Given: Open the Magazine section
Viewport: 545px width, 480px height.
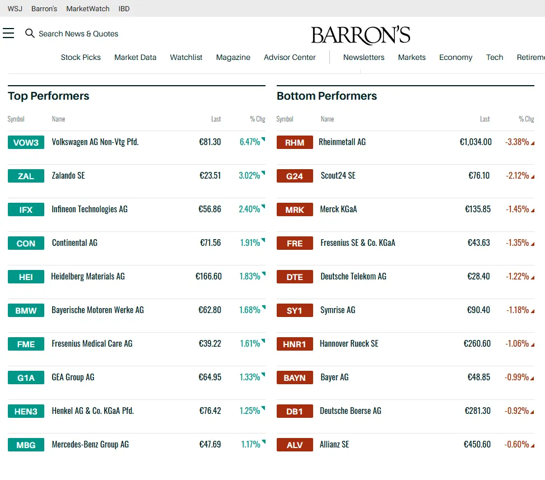Looking at the screenshot, I should (x=233, y=57).
